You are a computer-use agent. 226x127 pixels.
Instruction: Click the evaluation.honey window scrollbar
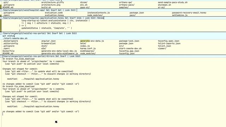click(x=1, y=25)
